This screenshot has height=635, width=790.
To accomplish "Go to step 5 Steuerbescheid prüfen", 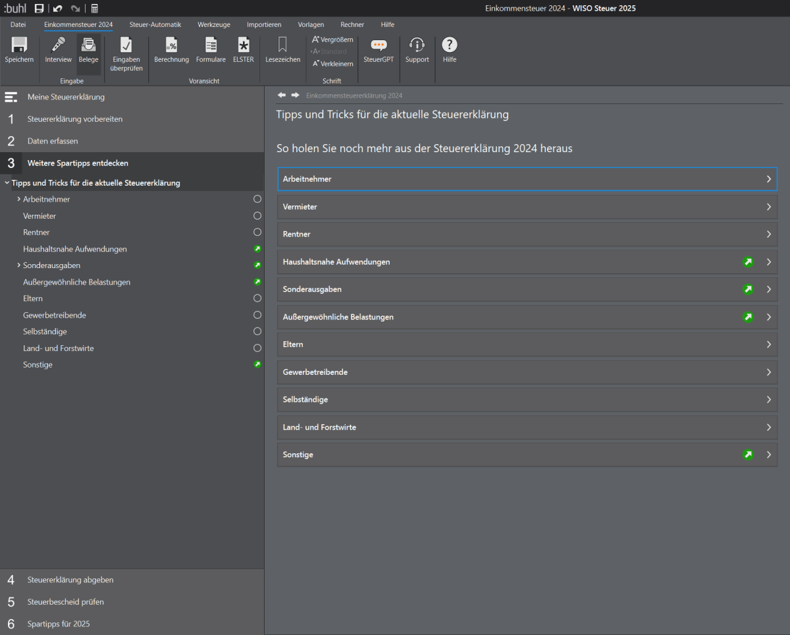I will pos(132,601).
